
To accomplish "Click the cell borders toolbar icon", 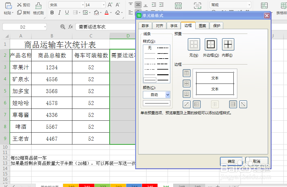I will 75,12.
